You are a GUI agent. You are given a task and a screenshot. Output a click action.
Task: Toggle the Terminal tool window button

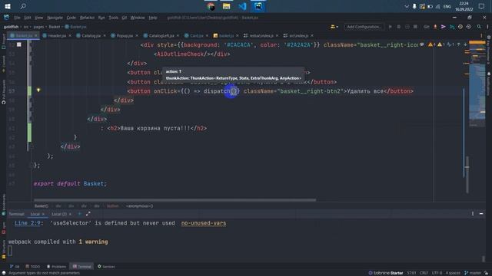tap(81, 267)
